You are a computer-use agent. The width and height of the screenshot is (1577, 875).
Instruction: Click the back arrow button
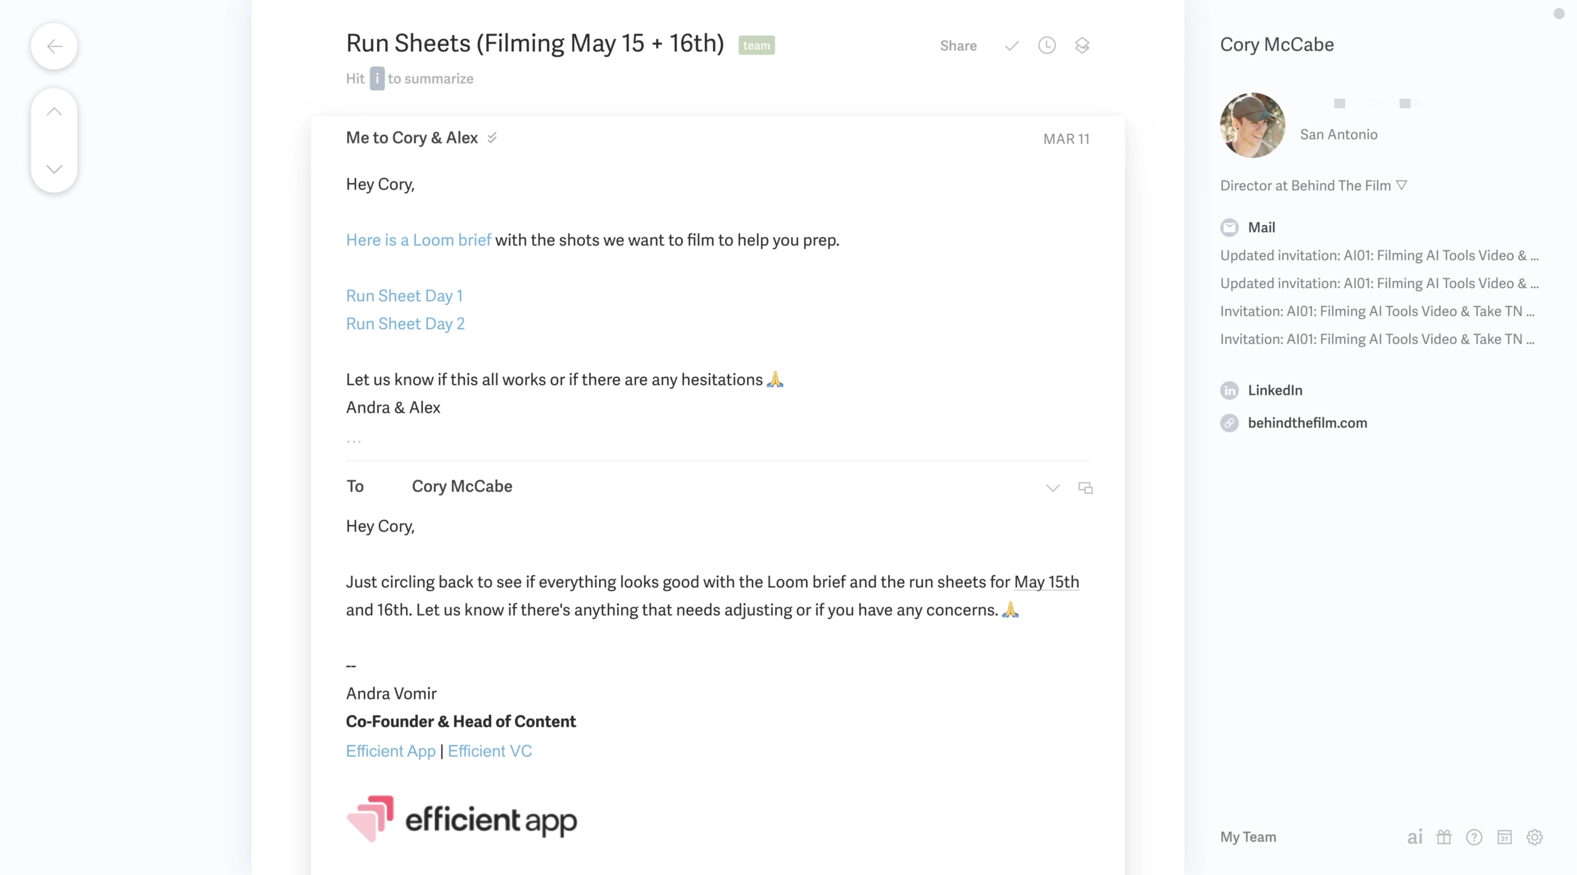pos(54,46)
